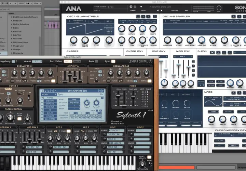Click ANA chord memory MULTI button
The height and width of the screenshot is (171, 246).
click(234, 145)
